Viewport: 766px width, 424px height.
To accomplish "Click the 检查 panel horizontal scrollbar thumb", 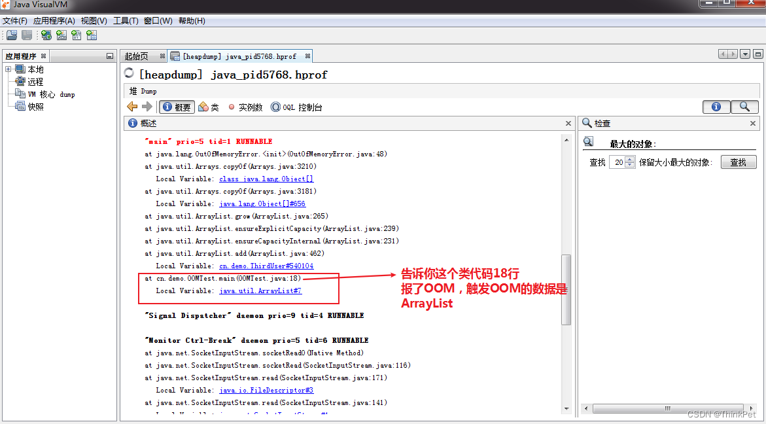I will (669, 408).
